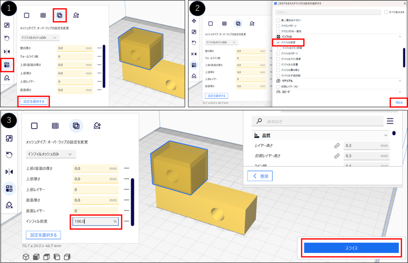Click per-model settings scrollbar in screenshot 3

point(132,202)
